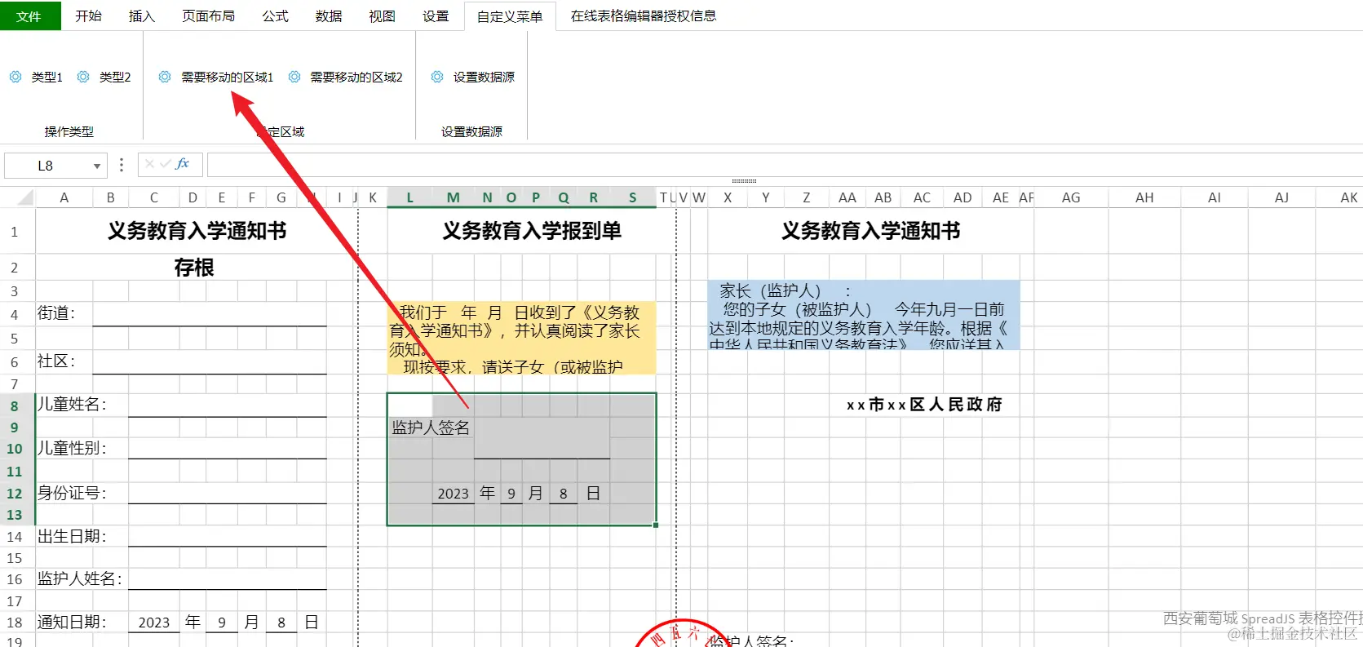
Task: Select column AG header
Action: tap(1071, 197)
